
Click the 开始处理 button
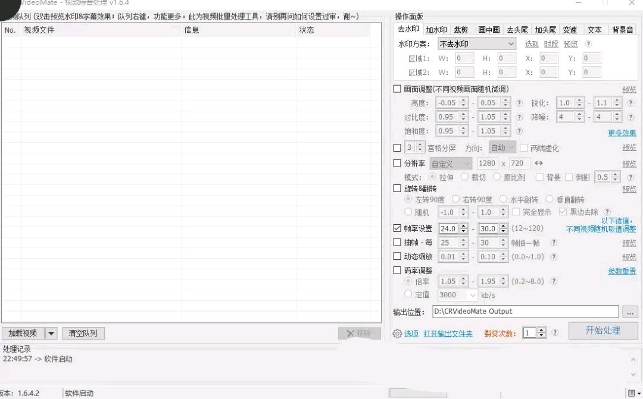603,331
